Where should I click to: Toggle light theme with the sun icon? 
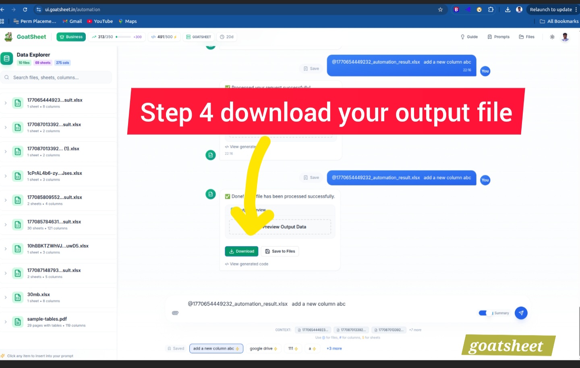point(552,37)
